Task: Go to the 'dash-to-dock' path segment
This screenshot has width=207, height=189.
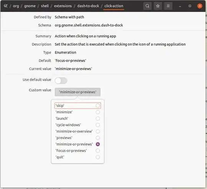Action: (88, 6)
